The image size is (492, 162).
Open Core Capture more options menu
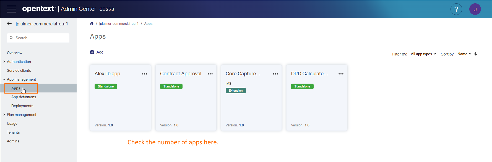275,74
